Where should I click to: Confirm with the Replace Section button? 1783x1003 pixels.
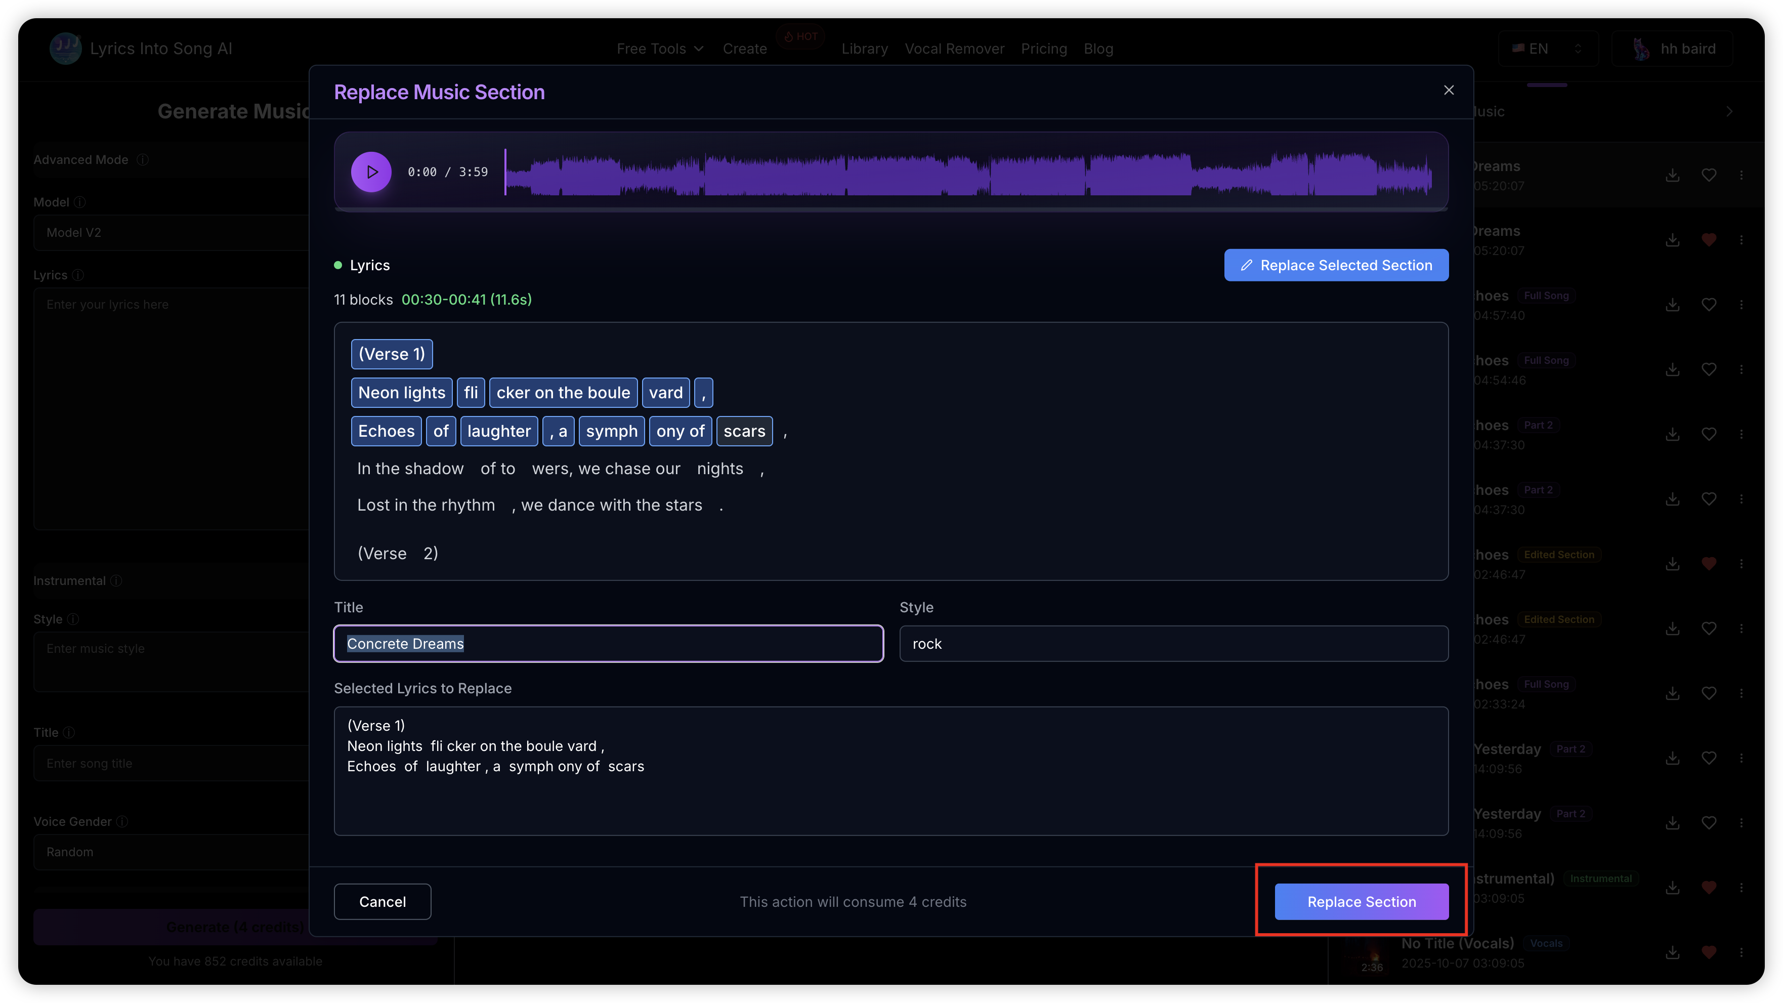1361,901
